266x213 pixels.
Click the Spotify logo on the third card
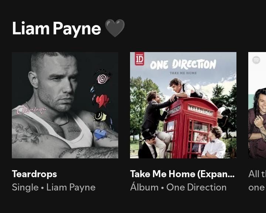pos(256,60)
